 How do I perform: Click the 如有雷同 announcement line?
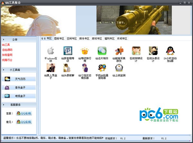click(7, 55)
